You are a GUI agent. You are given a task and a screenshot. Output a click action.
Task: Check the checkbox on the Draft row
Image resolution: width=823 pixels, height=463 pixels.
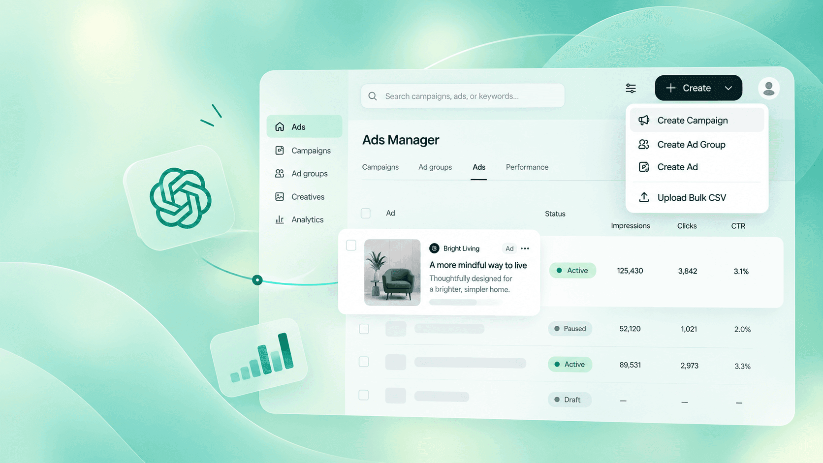click(x=364, y=395)
